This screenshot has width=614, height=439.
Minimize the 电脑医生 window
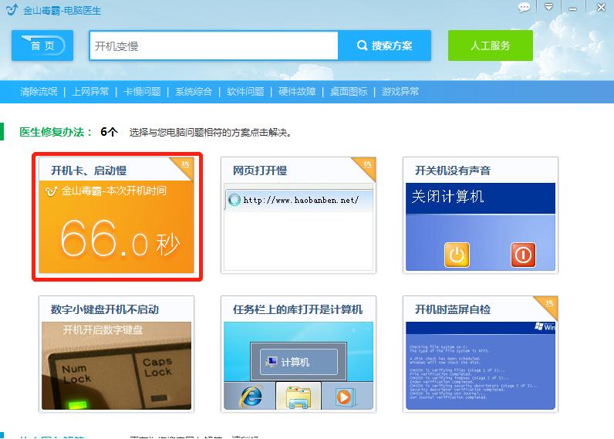tap(572, 8)
